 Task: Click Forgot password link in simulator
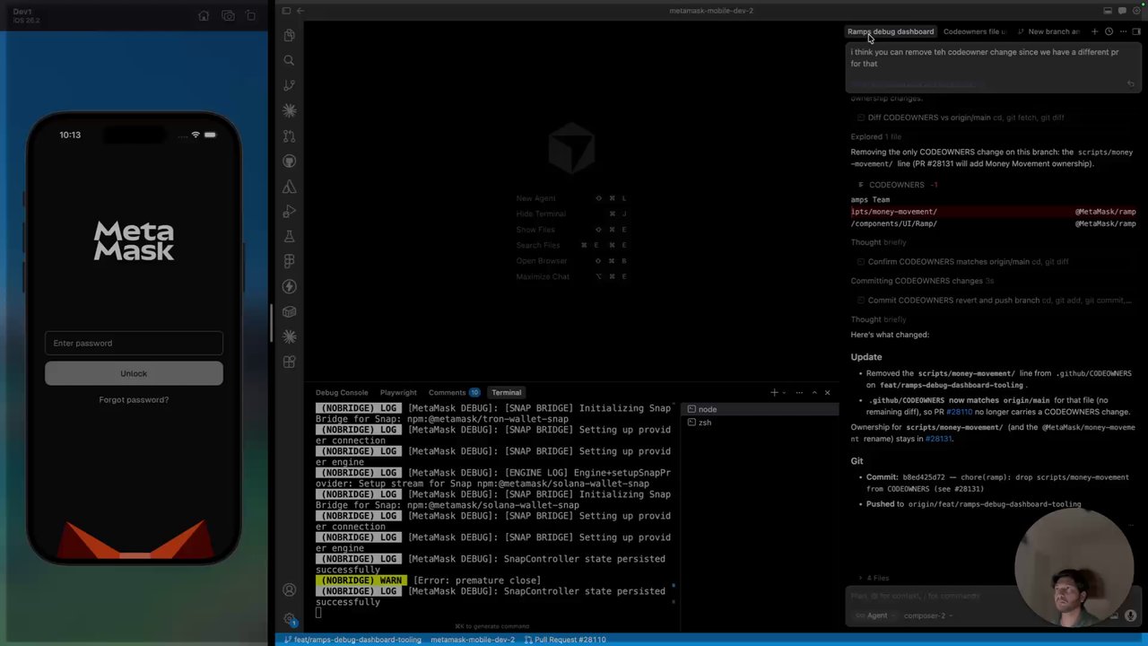(134, 399)
